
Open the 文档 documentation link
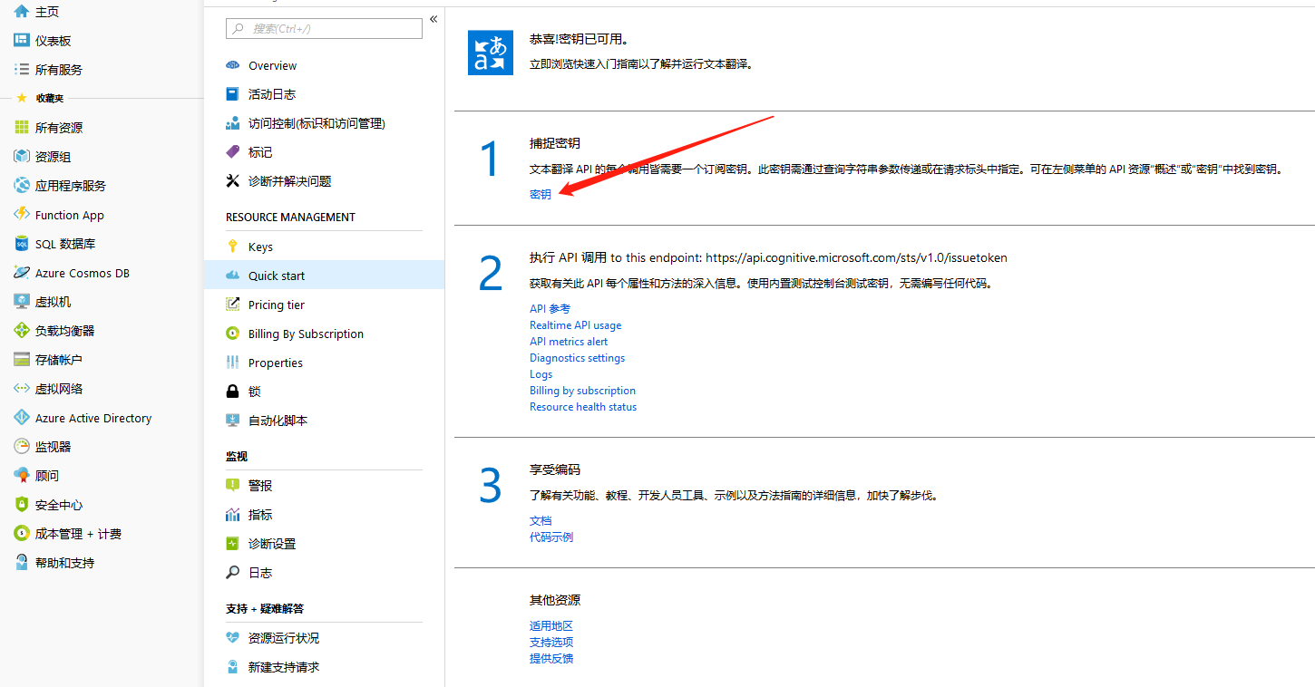click(x=541, y=521)
